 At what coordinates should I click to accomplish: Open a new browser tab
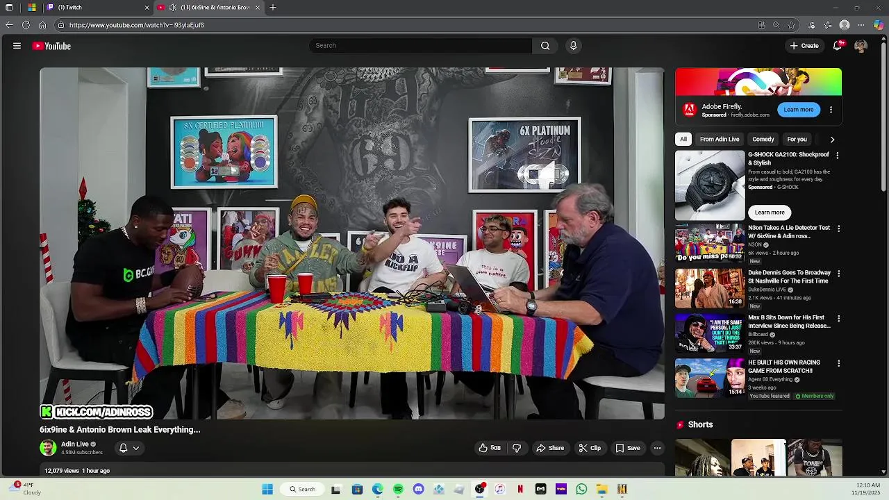[273, 8]
